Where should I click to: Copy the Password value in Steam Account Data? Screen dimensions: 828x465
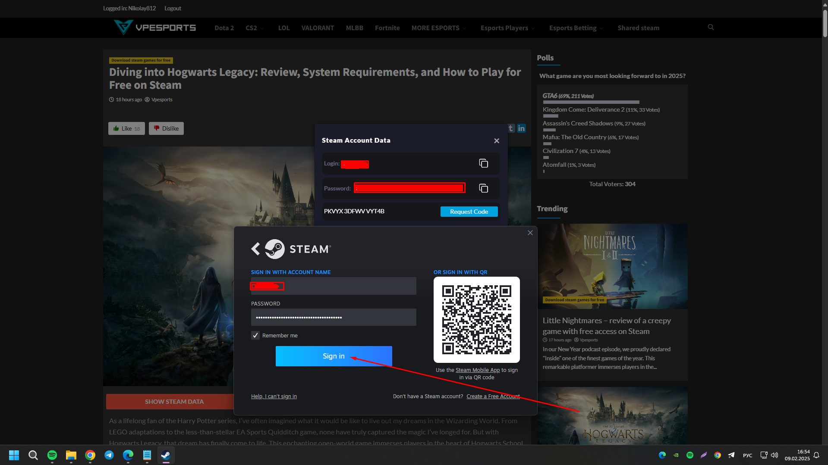(x=483, y=188)
